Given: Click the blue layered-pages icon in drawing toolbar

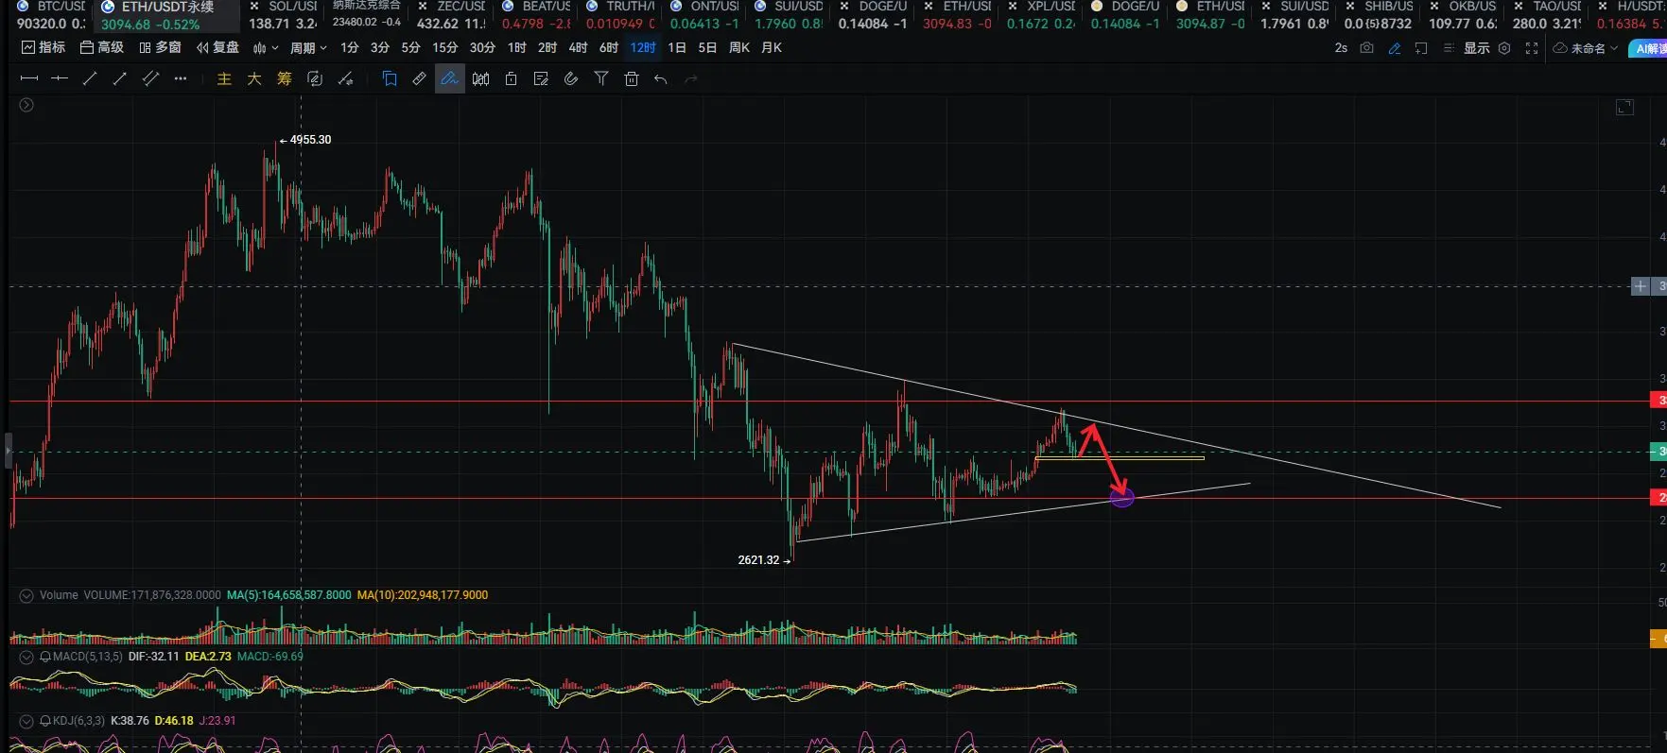Looking at the screenshot, I should tap(390, 79).
